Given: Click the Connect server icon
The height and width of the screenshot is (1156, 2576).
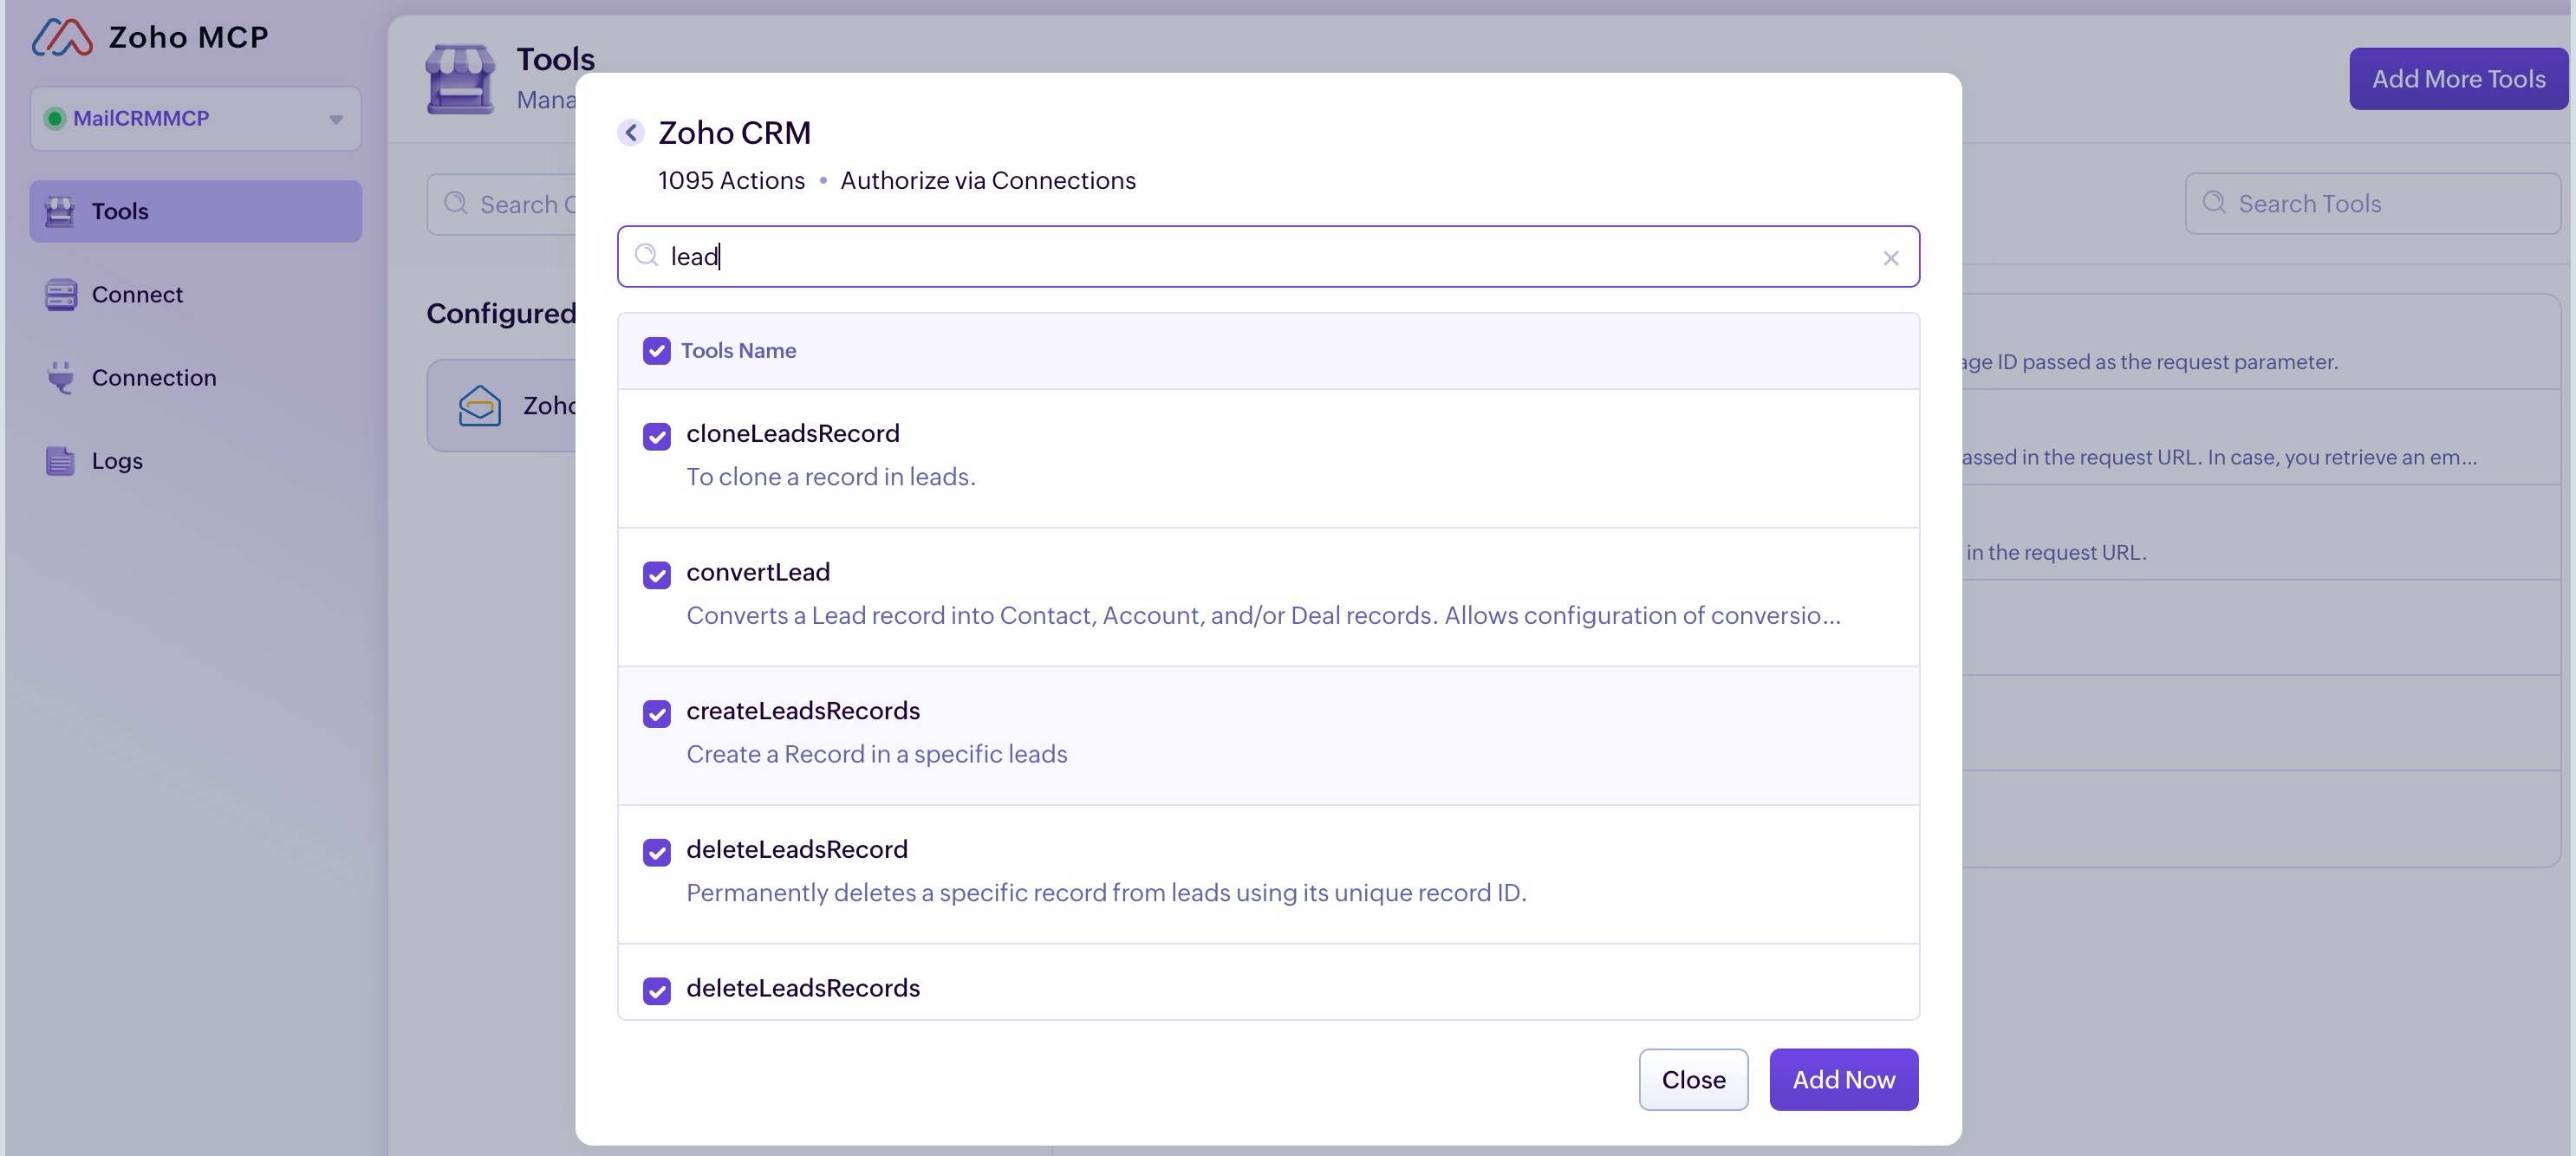Looking at the screenshot, I should click(x=60, y=294).
